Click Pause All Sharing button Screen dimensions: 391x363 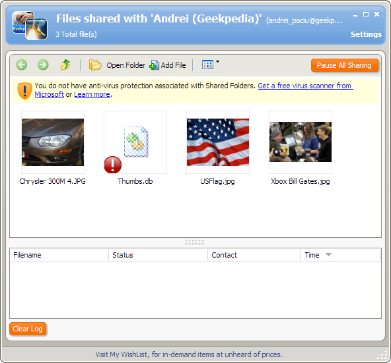[344, 65]
